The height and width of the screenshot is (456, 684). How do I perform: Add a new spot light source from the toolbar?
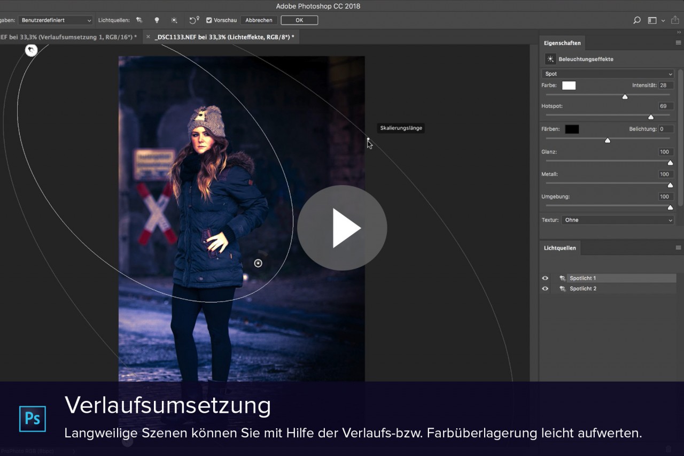click(139, 20)
